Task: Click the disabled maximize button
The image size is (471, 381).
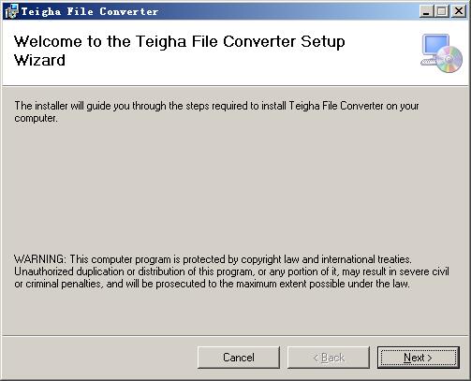Action: coord(442,11)
